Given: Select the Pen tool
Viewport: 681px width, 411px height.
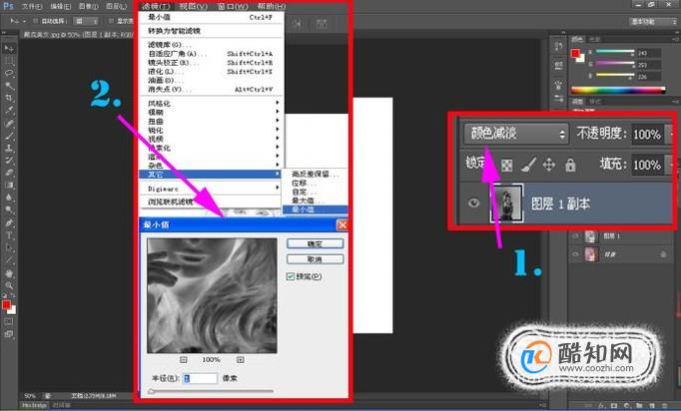Looking at the screenshot, I should pyautogui.click(x=9, y=222).
